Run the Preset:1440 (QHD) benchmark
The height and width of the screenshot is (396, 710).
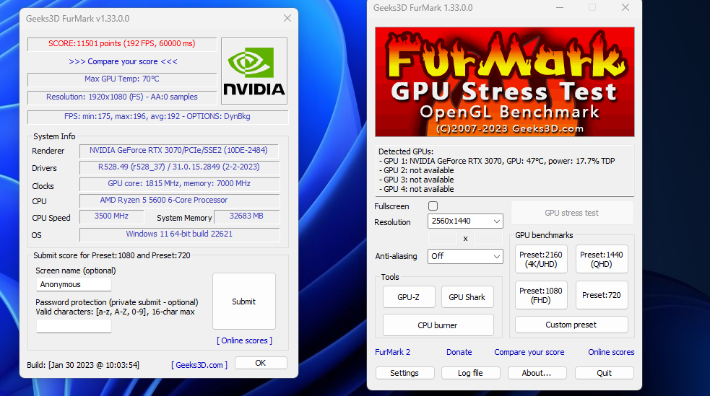[x=602, y=260]
